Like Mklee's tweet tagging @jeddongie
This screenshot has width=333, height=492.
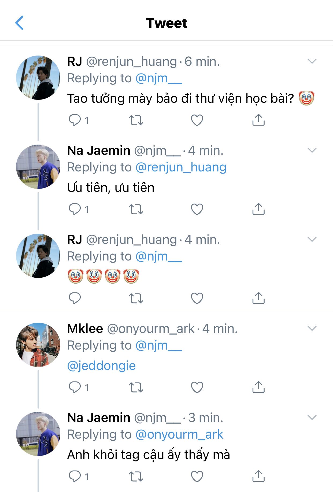coord(197,387)
